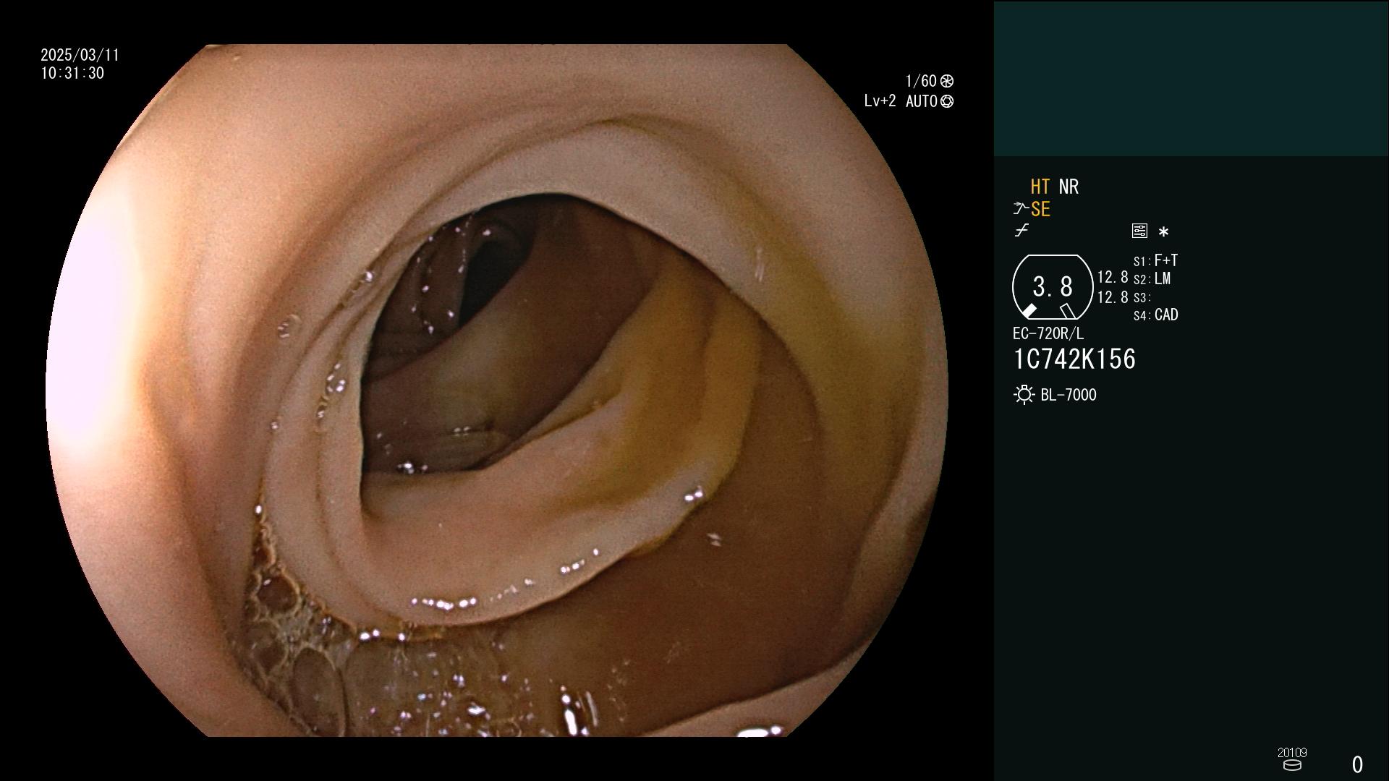Click the asterisk indicator icon

(x=1163, y=232)
